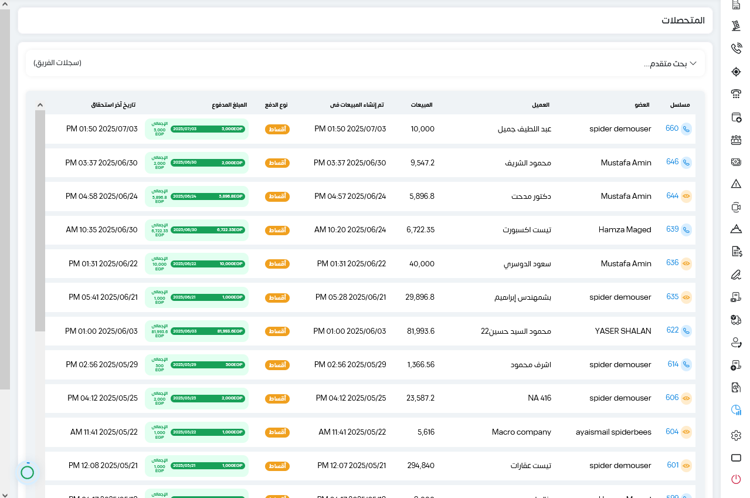Open the invoice document sidebar icon

click(737, 252)
